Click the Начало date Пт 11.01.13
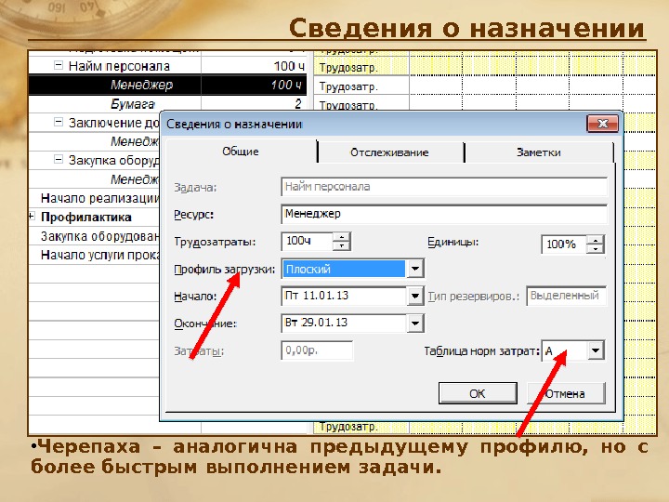 [x=344, y=296]
